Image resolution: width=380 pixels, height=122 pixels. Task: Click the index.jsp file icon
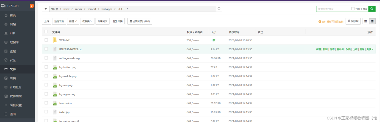coord(55,112)
